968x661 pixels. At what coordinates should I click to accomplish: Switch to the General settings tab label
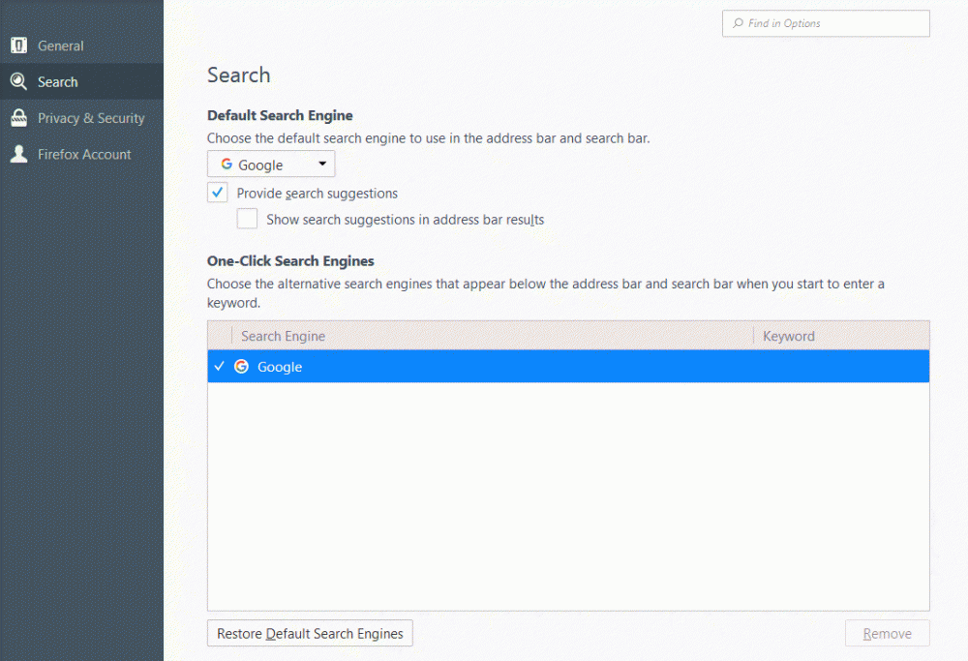[61, 45]
